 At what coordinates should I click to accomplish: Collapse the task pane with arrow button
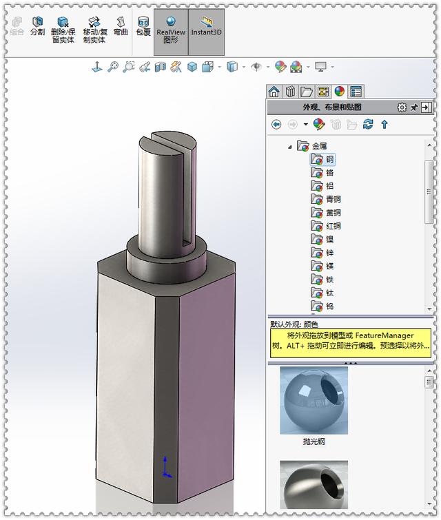click(426, 107)
